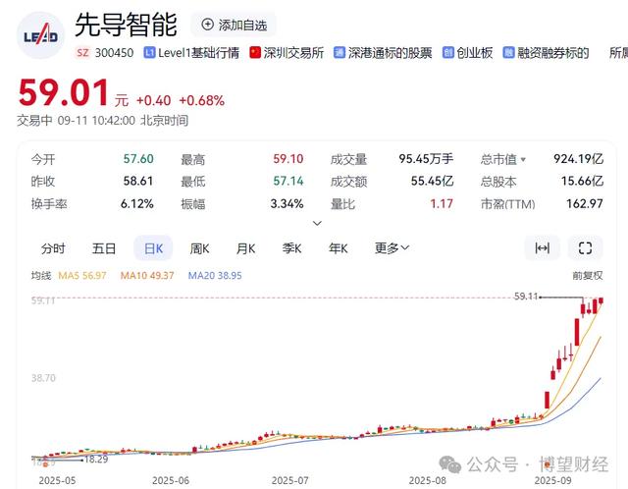
Task: Click the 最低 value 57.14
Action: point(288,181)
